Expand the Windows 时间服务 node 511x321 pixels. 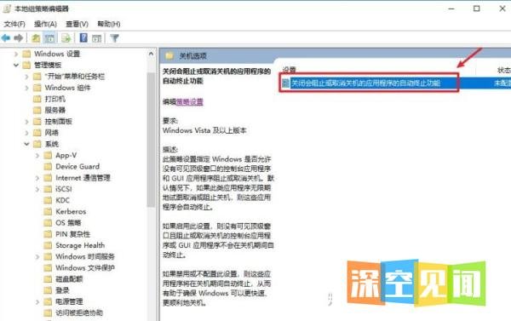click(37, 257)
